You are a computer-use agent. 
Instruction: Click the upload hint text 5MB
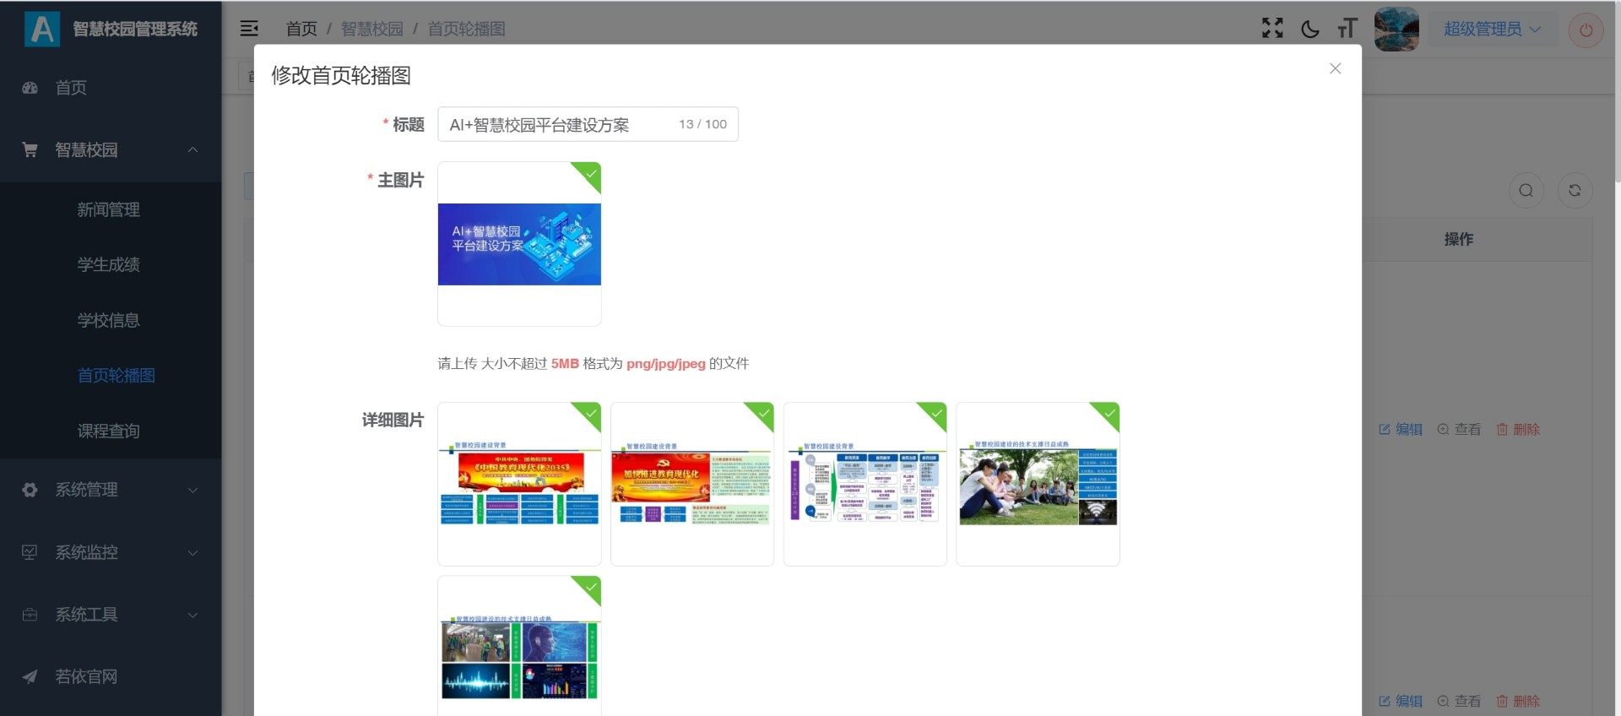tap(565, 364)
